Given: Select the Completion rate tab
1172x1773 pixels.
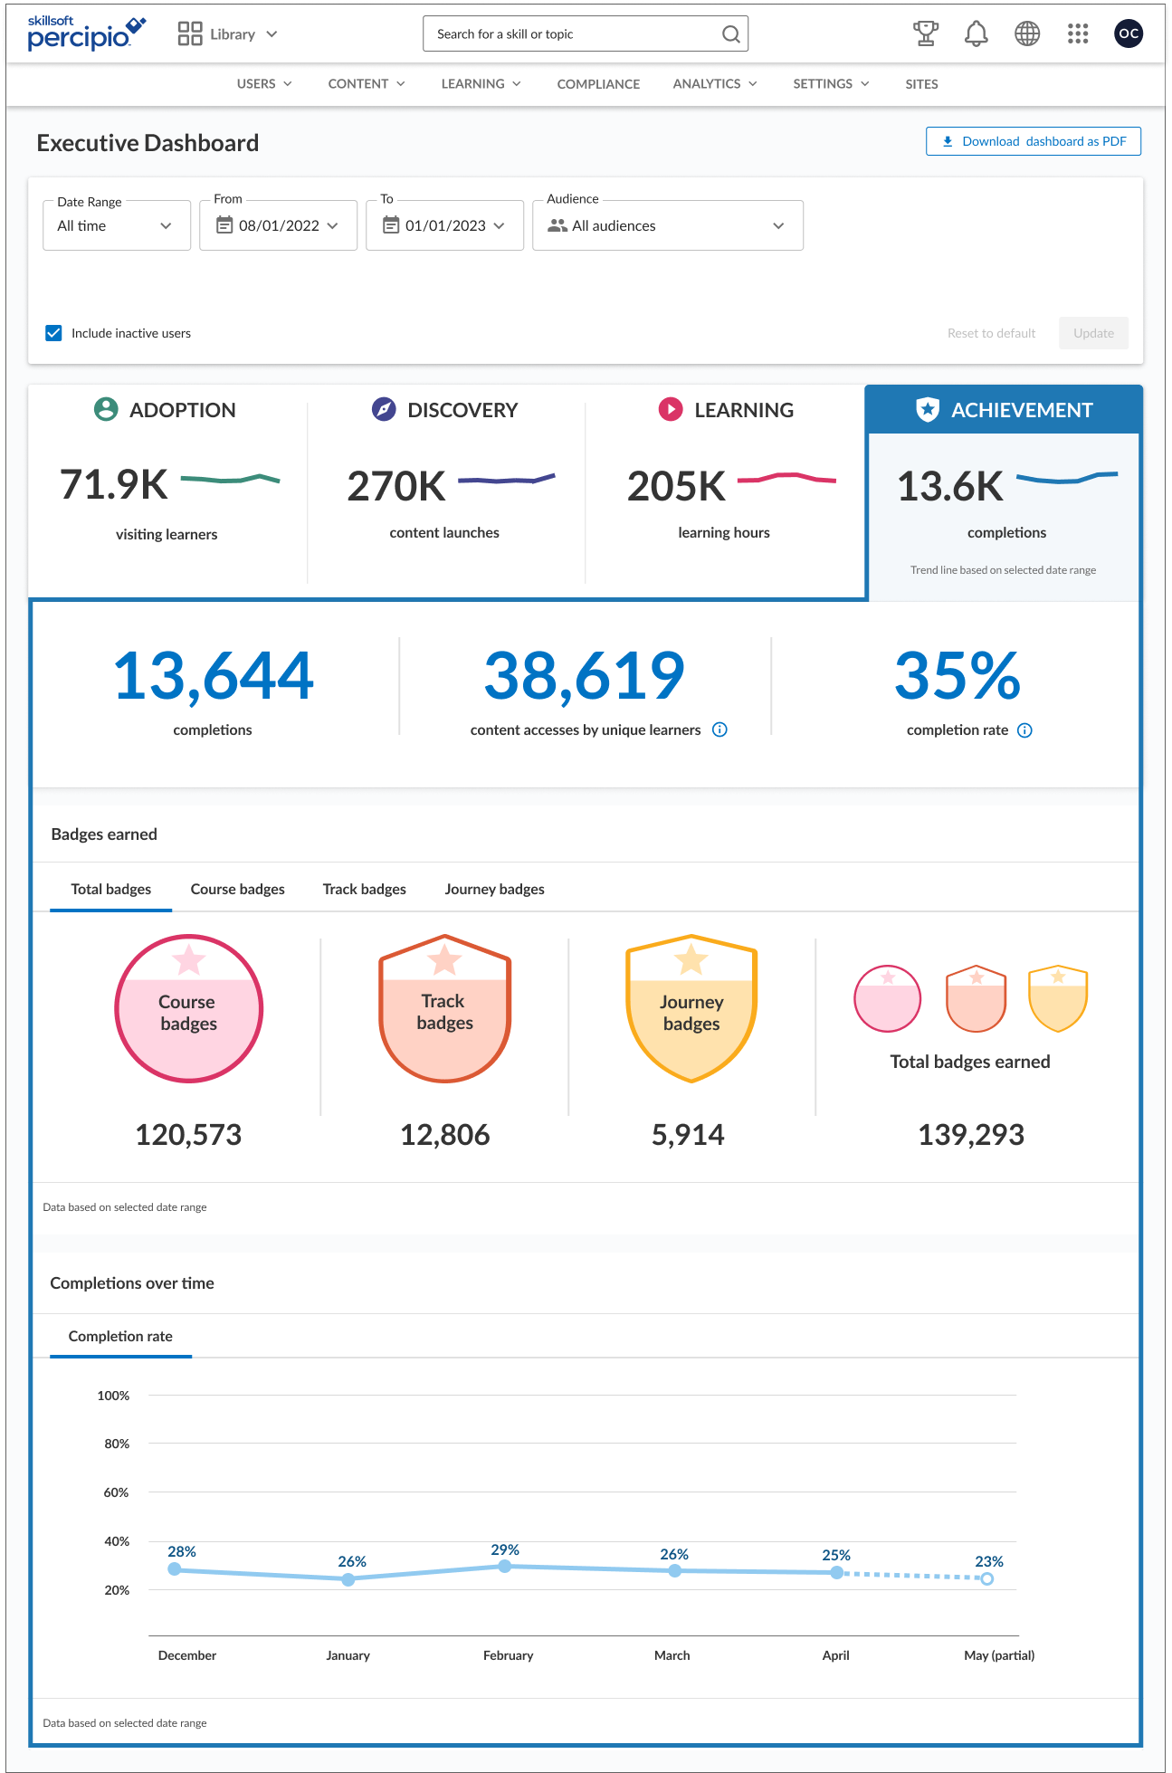Looking at the screenshot, I should [120, 1336].
